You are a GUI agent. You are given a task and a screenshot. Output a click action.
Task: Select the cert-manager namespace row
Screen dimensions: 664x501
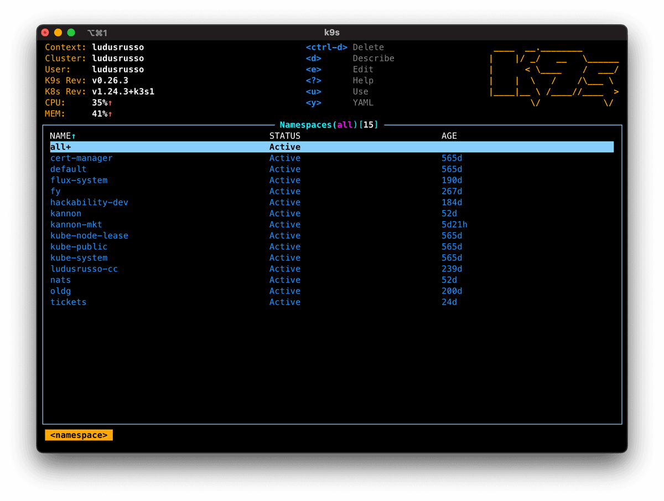(81, 158)
